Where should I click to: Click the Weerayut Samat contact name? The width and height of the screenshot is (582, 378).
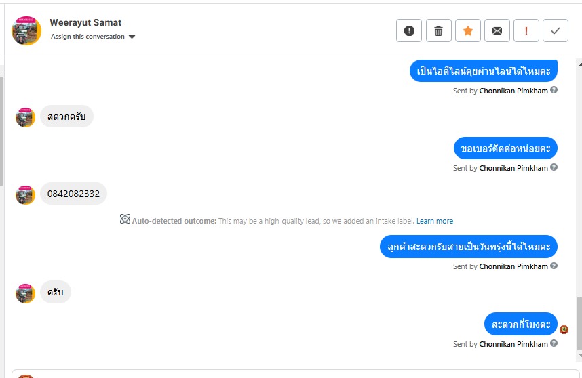pyautogui.click(x=85, y=22)
